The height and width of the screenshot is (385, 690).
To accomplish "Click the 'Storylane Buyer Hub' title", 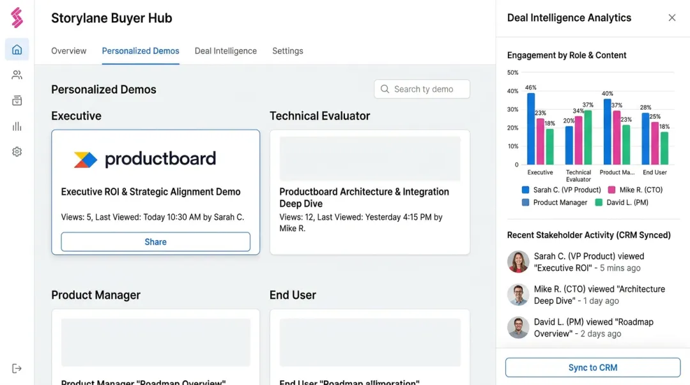I will pos(111,18).
